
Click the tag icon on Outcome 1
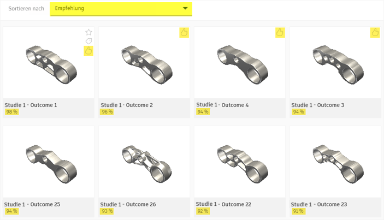tap(88, 41)
